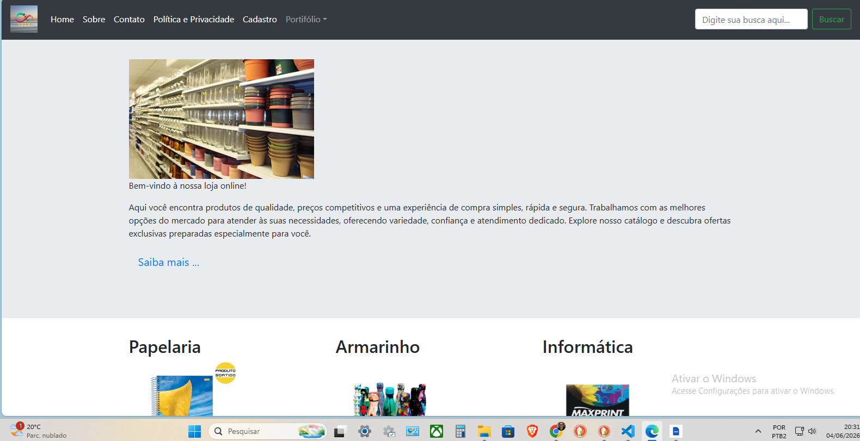Open the monitor-like taskbar app icon
The image size is (860, 441).
click(x=413, y=431)
